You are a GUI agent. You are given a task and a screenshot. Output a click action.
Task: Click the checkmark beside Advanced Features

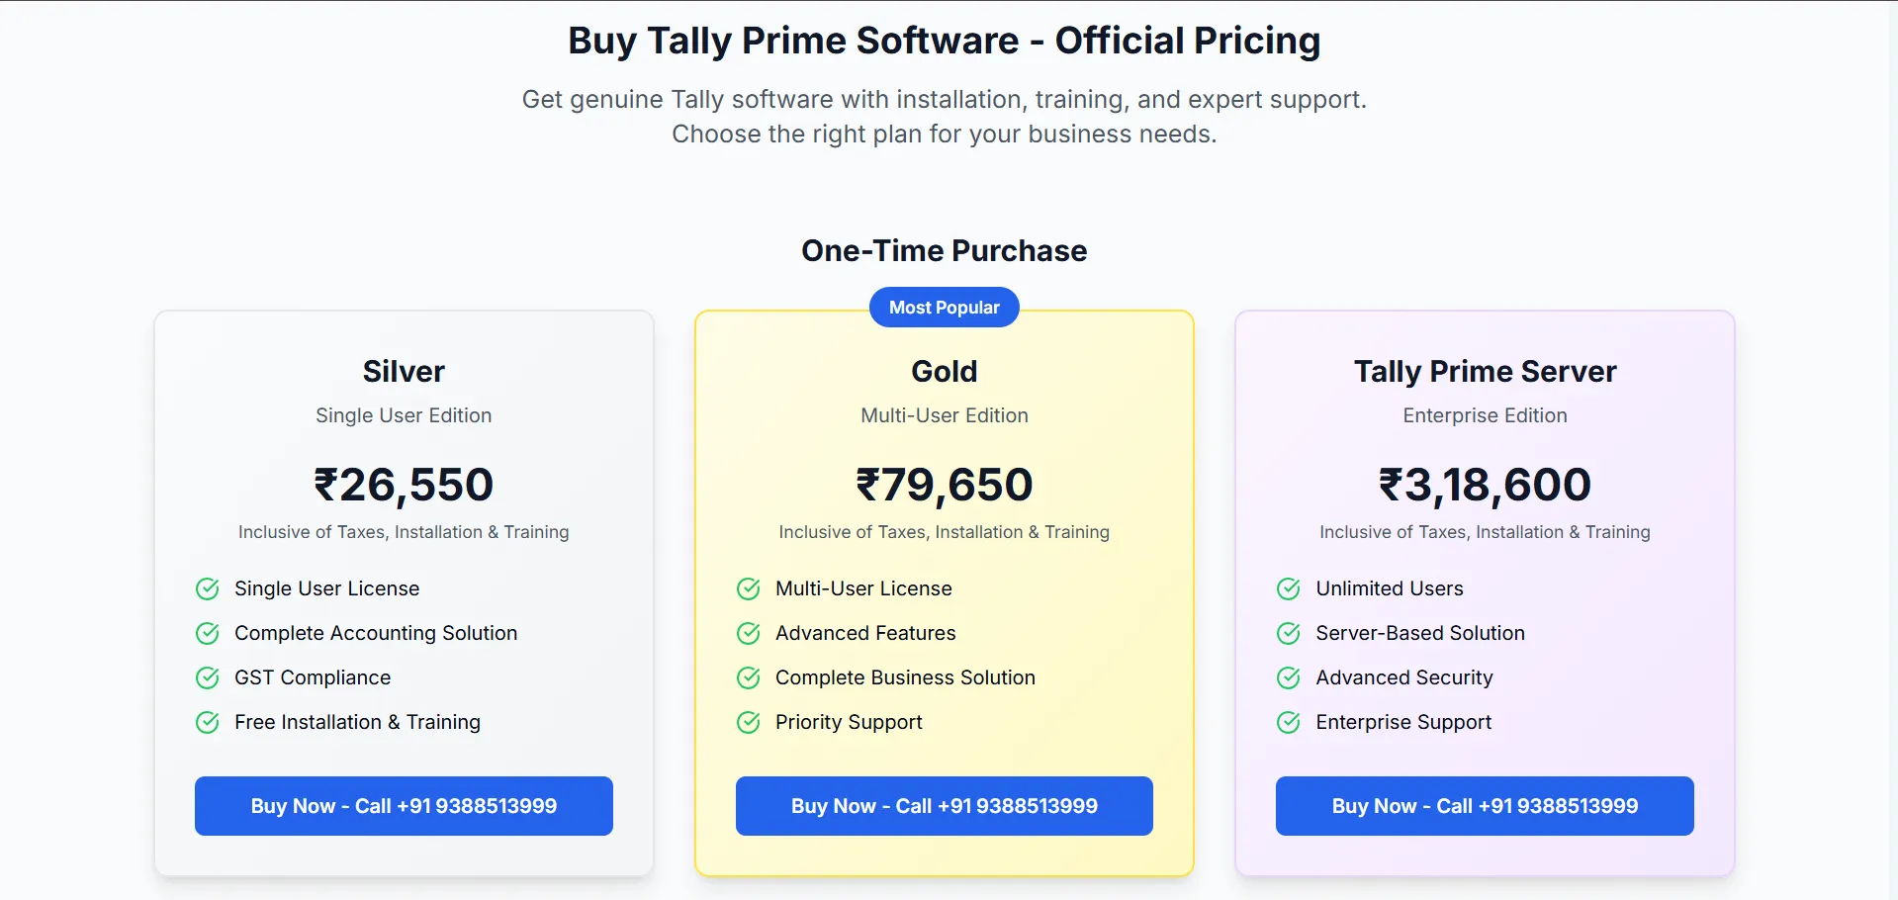point(748,633)
